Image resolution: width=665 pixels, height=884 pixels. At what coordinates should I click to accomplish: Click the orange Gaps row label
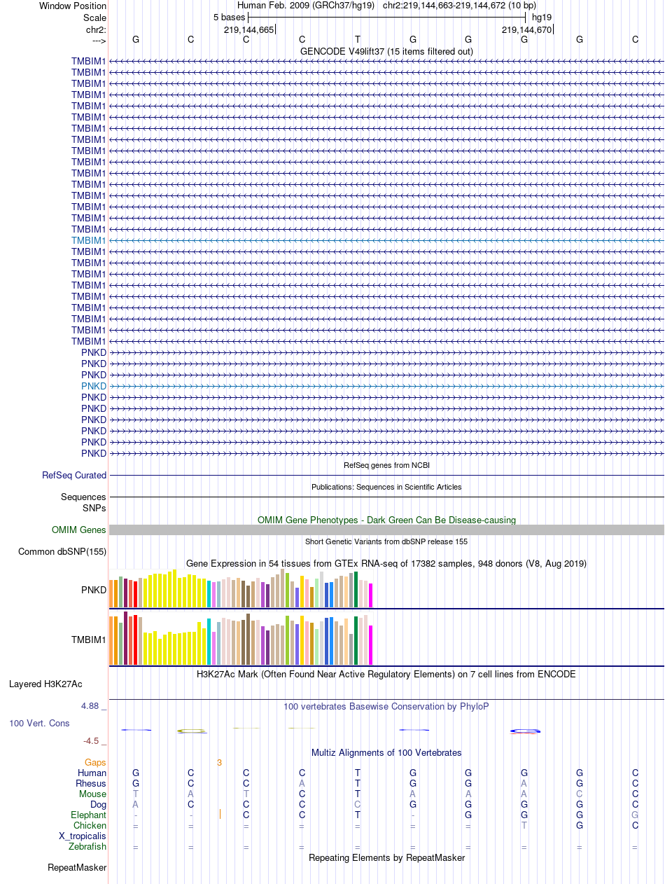(95, 762)
